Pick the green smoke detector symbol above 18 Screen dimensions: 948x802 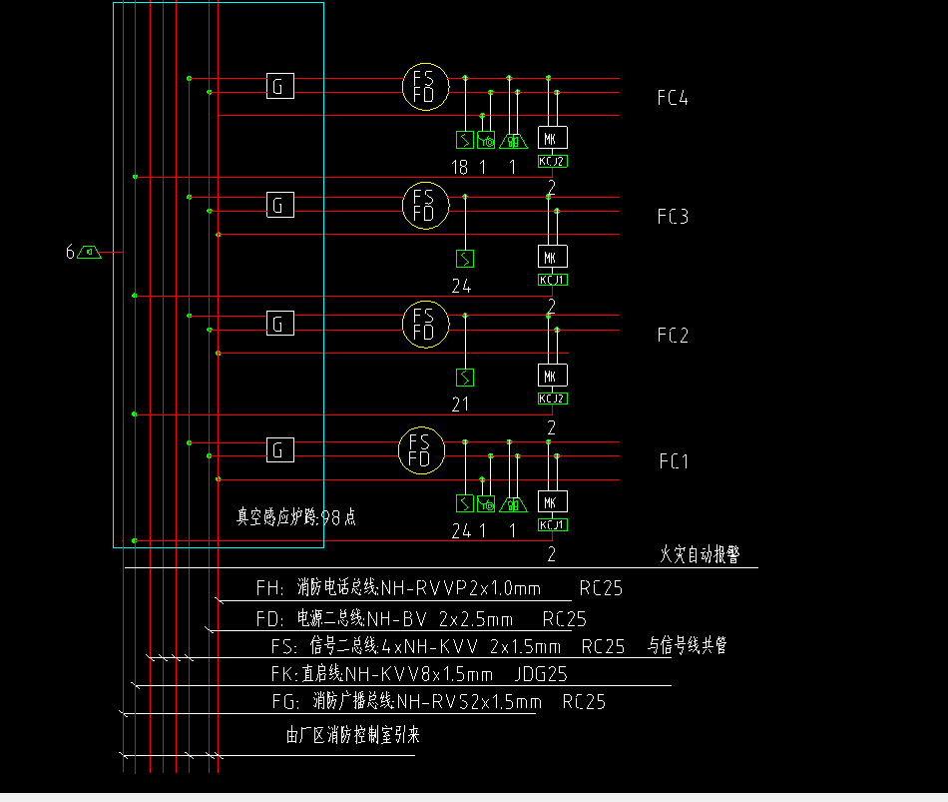click(464, 140)
